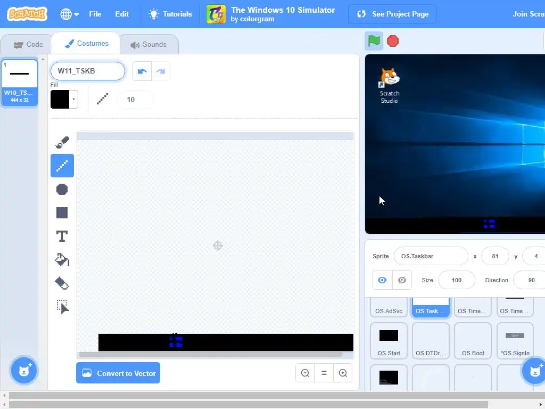Image resolution: width=545 pixels, height=409 pixels.
Task: Click the Redo arrow button
Action: [161, 71]
